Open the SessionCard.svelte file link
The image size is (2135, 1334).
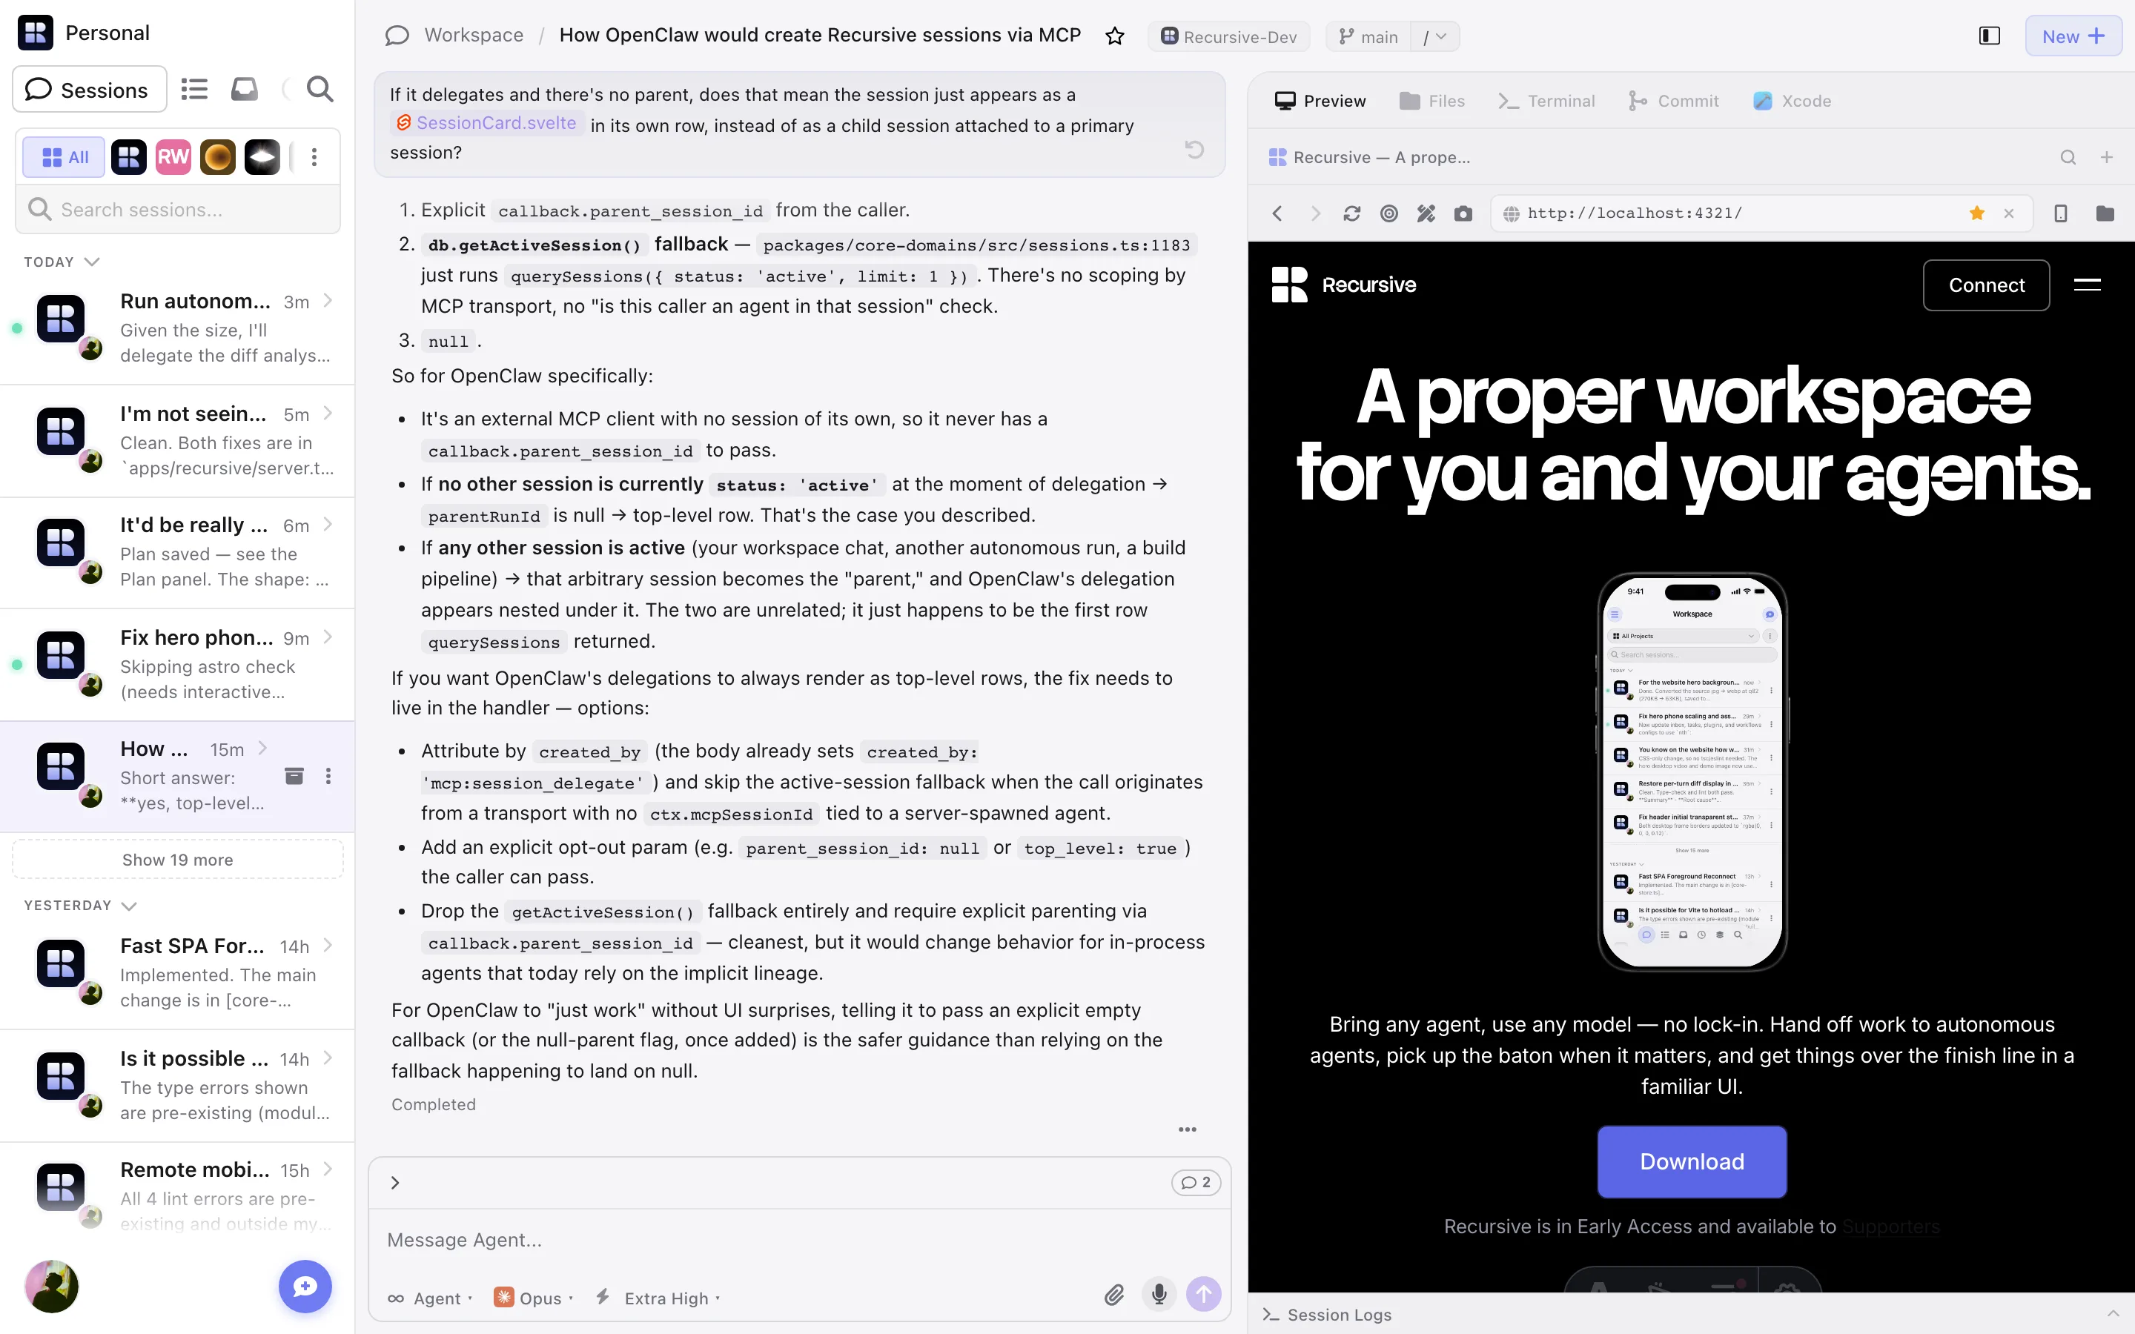(486, 122)
